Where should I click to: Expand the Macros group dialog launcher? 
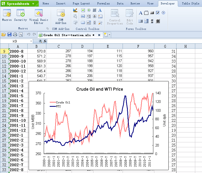pos(48,29)
